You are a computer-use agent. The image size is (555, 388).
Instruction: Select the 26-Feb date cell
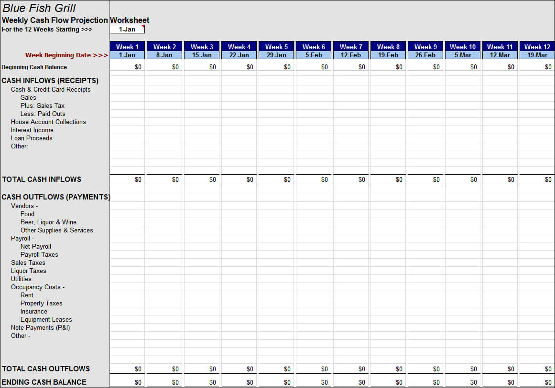click(x=425, y=55)
